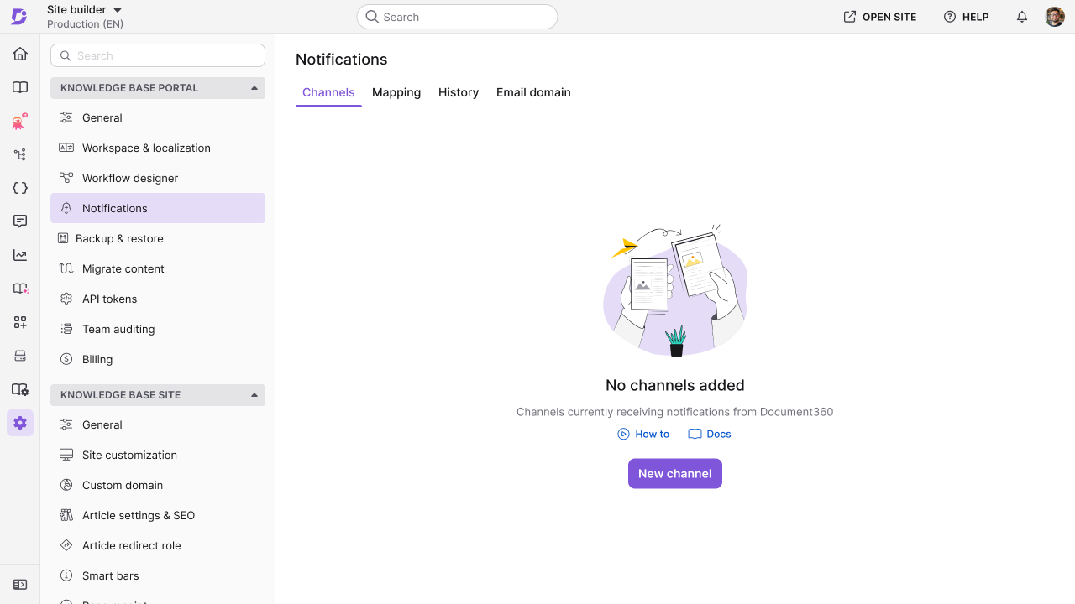The width and height of the screenshot is (1075, 604).
Task: Open the Feedback chat bubble icon
Action: pos(20,221)
